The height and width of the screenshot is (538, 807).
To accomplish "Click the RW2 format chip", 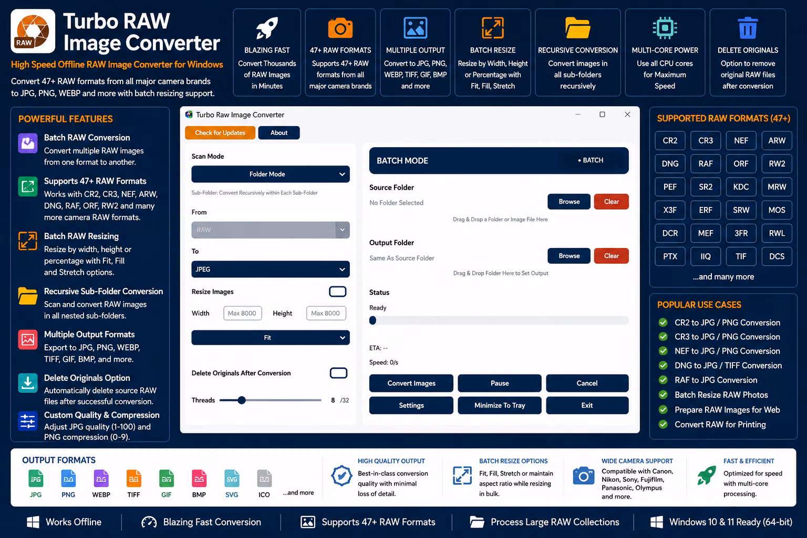I will (x=777, y=164).
